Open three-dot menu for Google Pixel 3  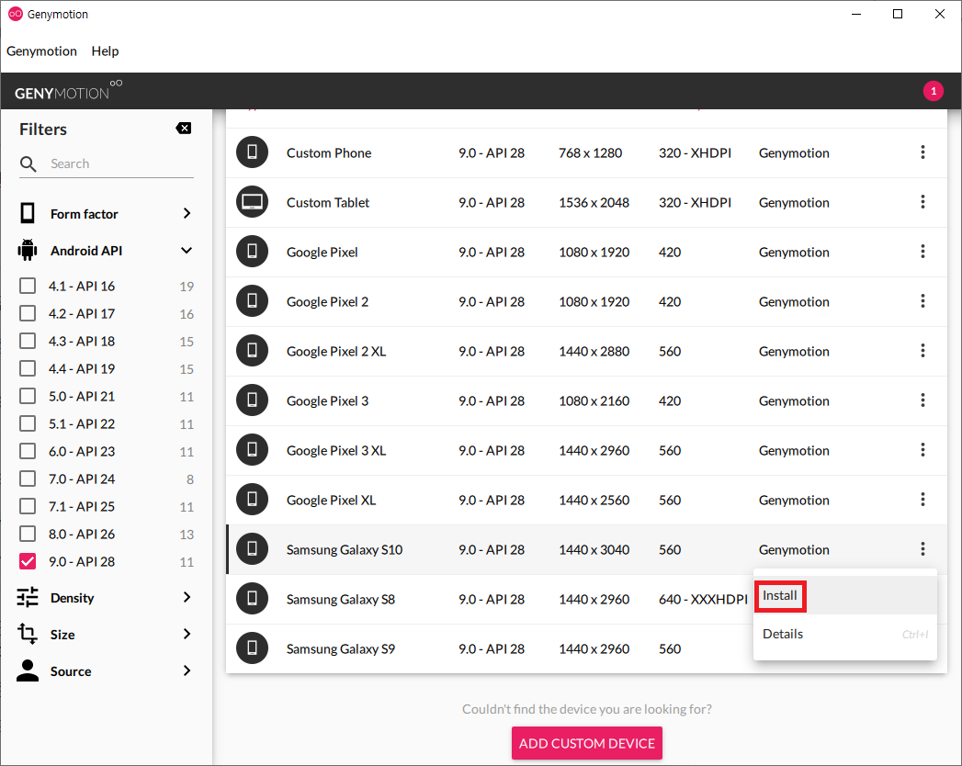pos(922,400)
